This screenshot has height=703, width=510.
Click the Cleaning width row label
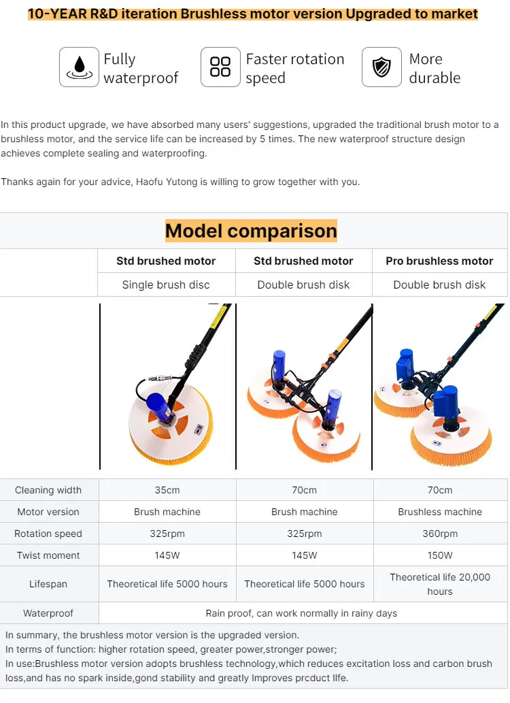48,490
